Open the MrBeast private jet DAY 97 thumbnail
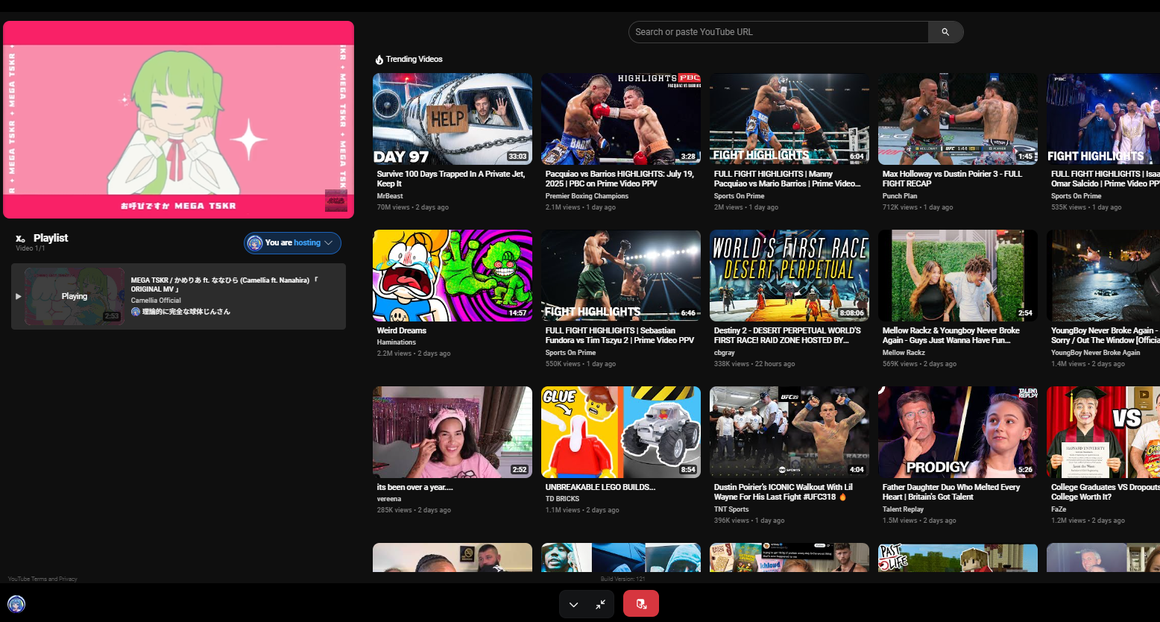The height and width of the screenshot is (622, 1160). click(453, 119)
